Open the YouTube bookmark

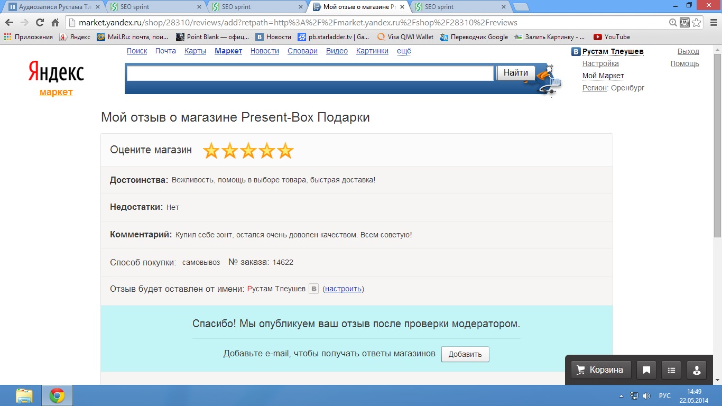[612, 37]
